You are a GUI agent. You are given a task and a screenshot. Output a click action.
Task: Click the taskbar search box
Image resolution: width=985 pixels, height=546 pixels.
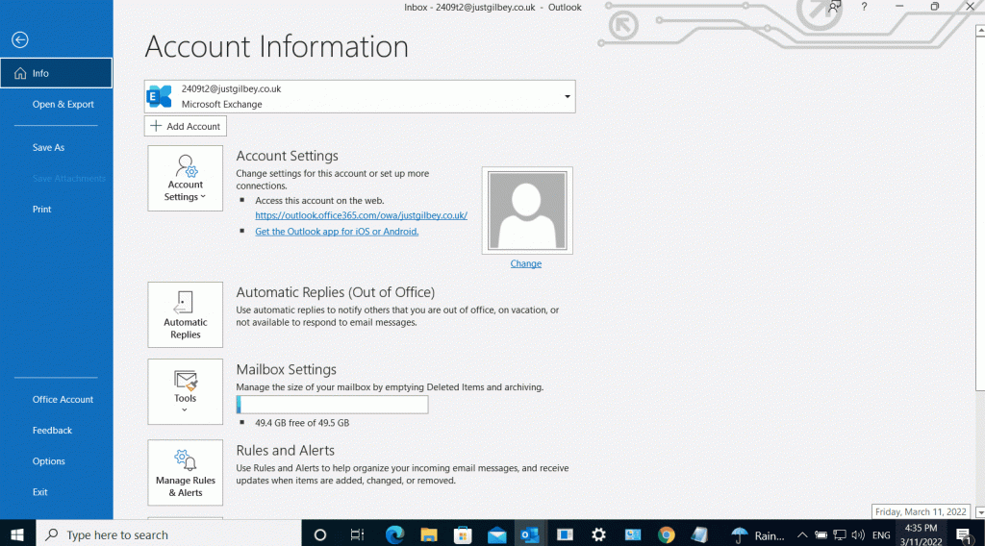click(169, 534)
